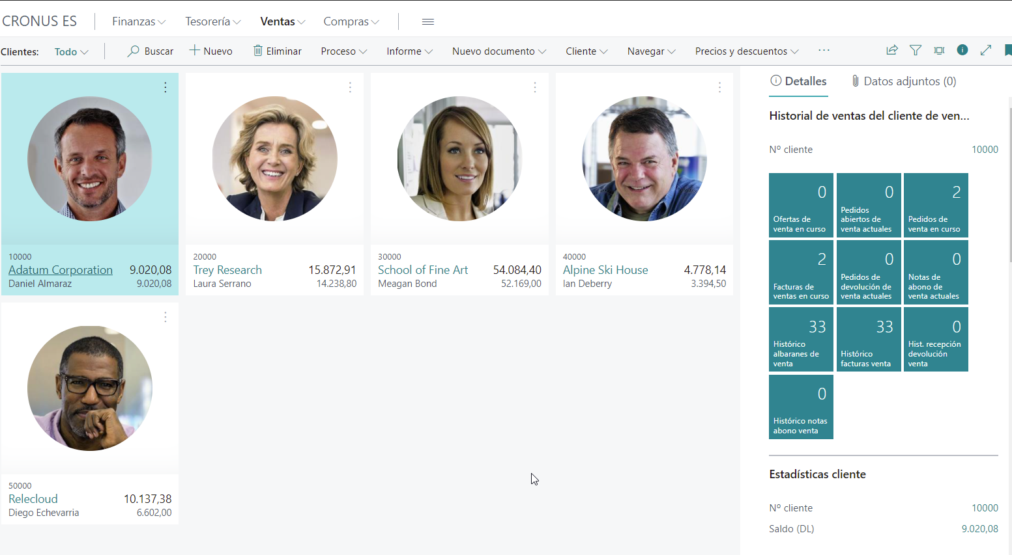1012x555 pixels.
Task: Switch to the Datos adjuntos (0) tab
Action: [904, 81]
